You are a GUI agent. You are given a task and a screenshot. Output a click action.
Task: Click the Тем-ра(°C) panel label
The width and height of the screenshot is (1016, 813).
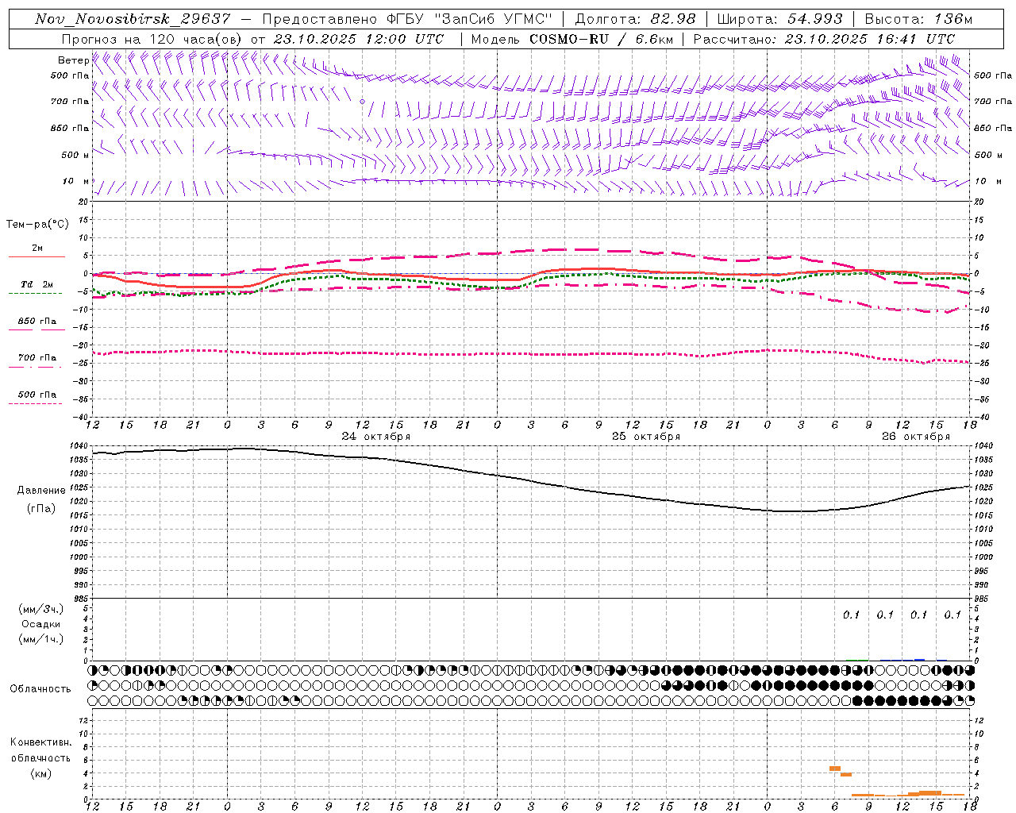point(37,225)
